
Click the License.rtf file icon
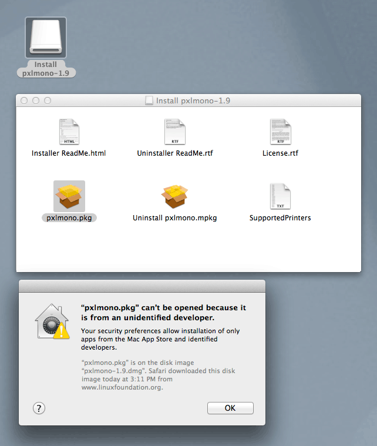coord(280,132)
